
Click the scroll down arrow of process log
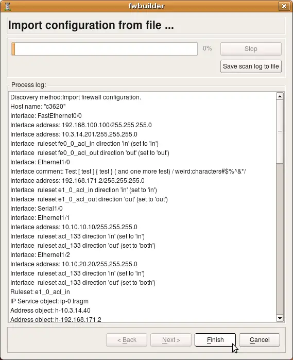pyautogui.click(x=280, y=318)
